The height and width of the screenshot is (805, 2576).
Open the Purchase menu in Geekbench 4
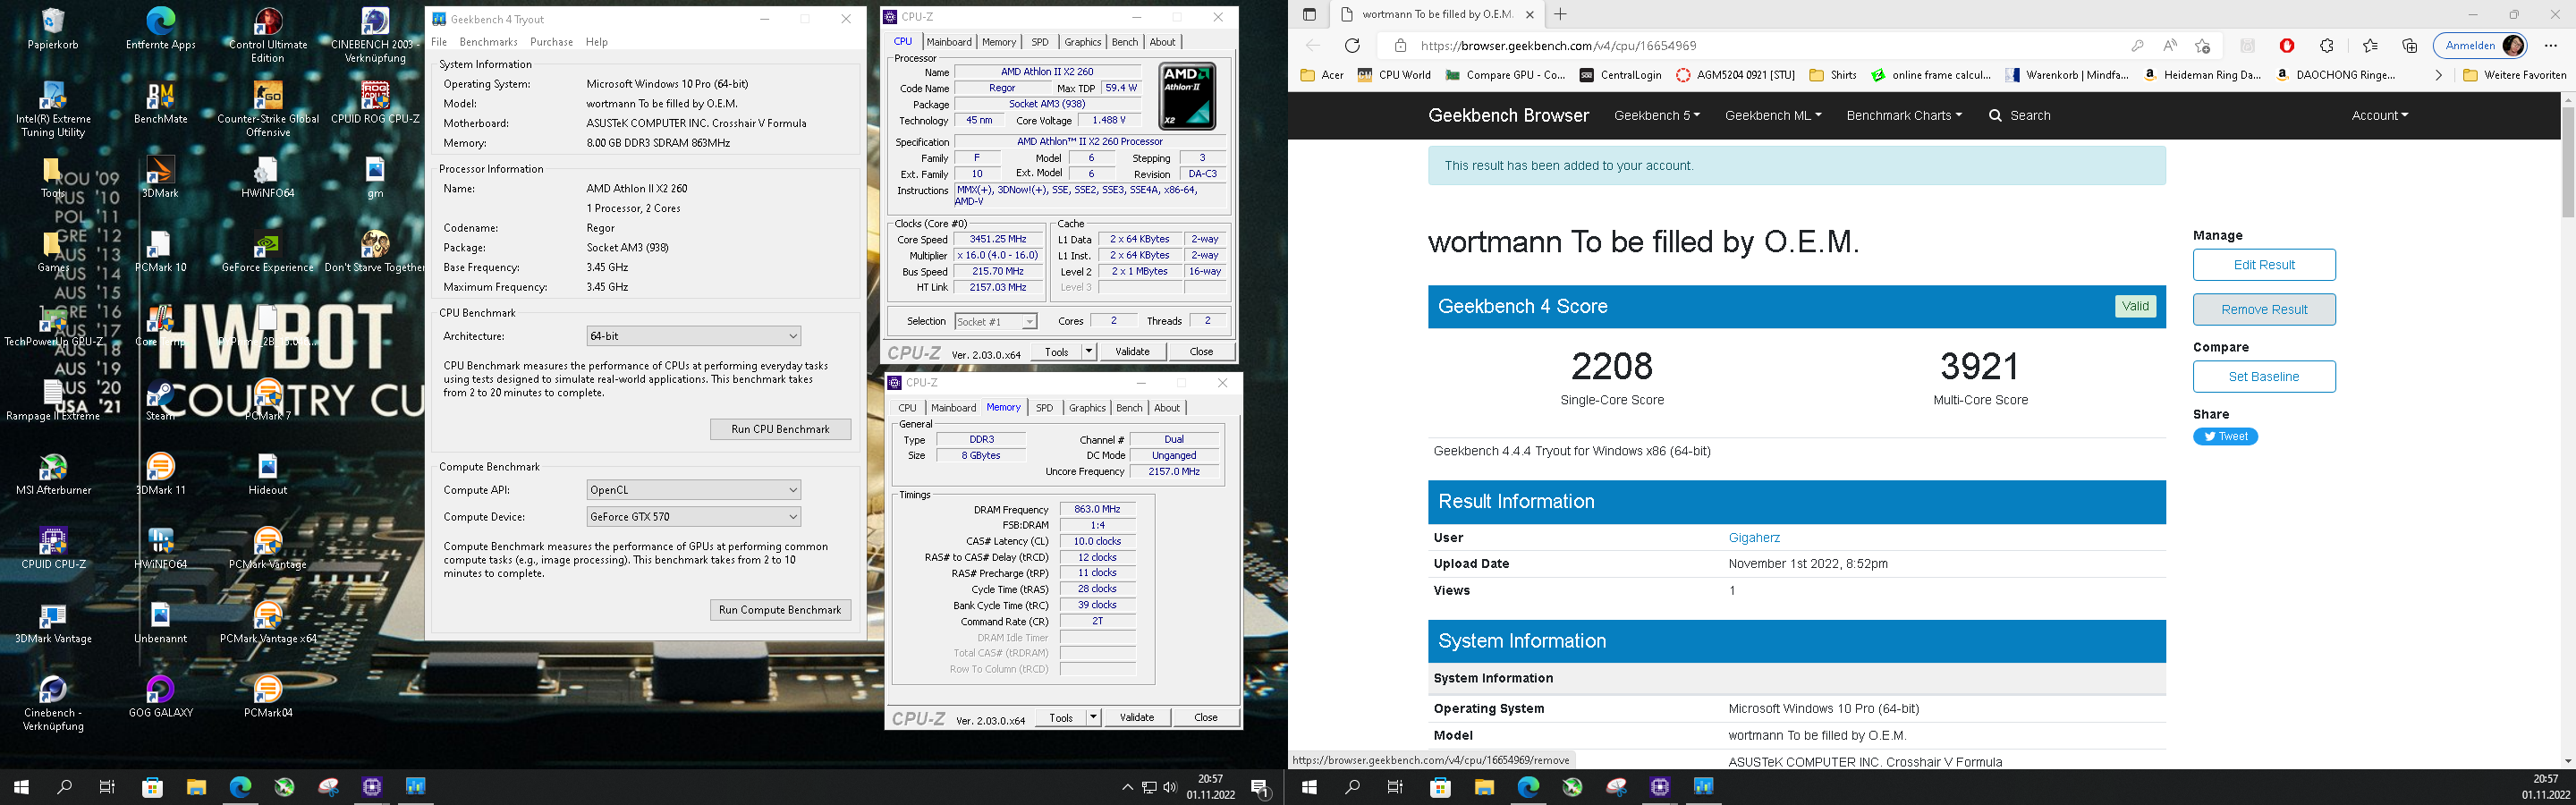(x=551, y=42)
